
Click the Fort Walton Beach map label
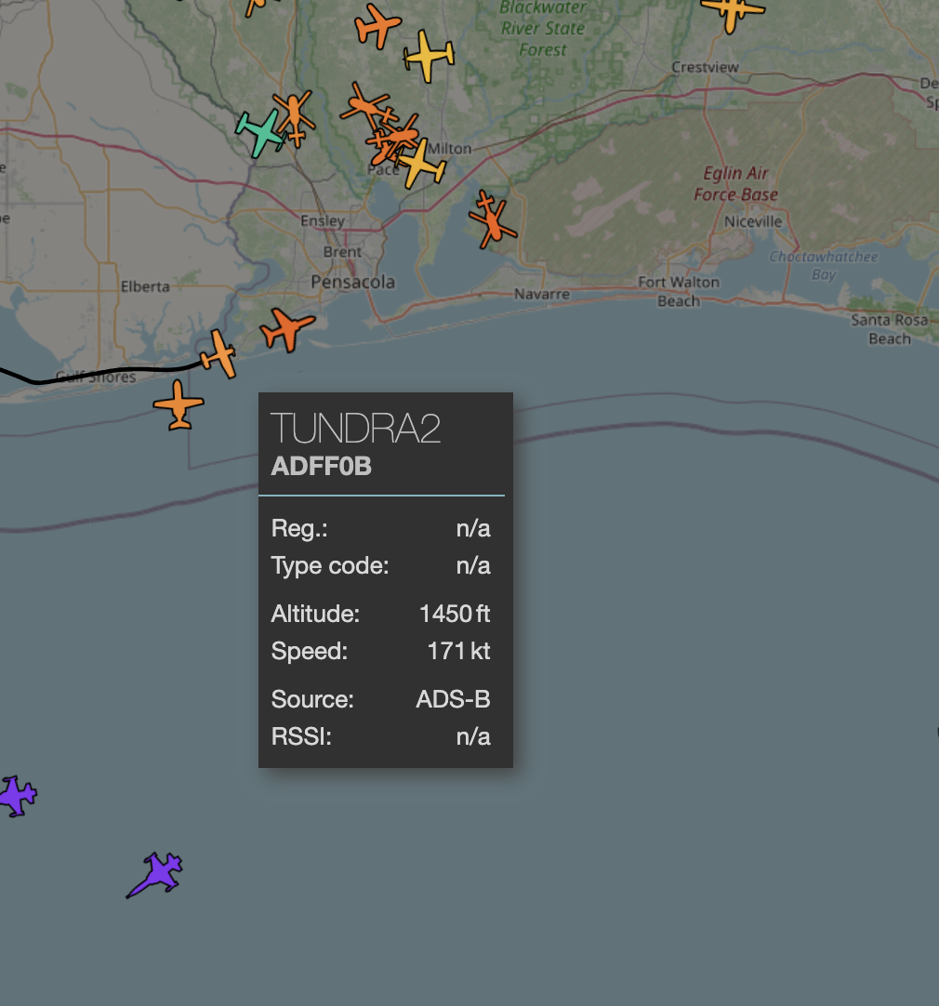click(x=679, y=291)
